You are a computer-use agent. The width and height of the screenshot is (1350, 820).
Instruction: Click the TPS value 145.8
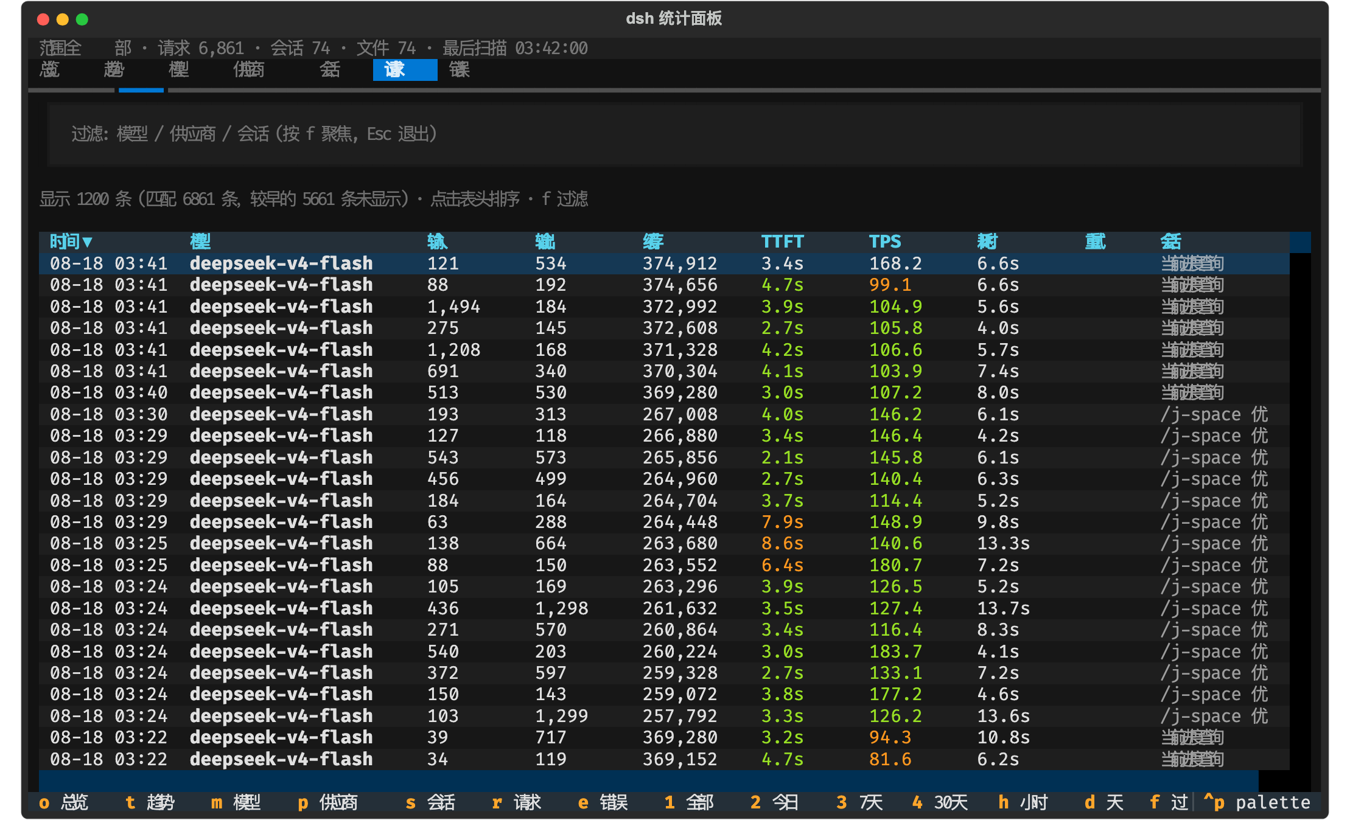896,457
